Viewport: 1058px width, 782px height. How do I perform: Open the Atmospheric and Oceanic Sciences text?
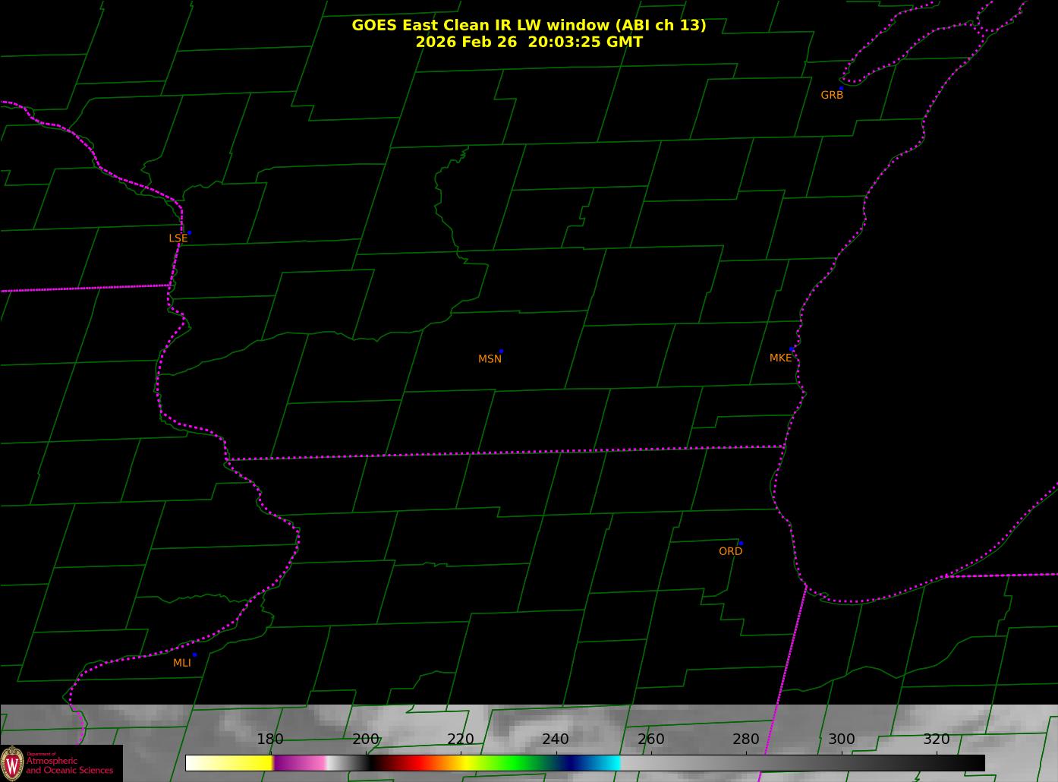click(70, 766)
